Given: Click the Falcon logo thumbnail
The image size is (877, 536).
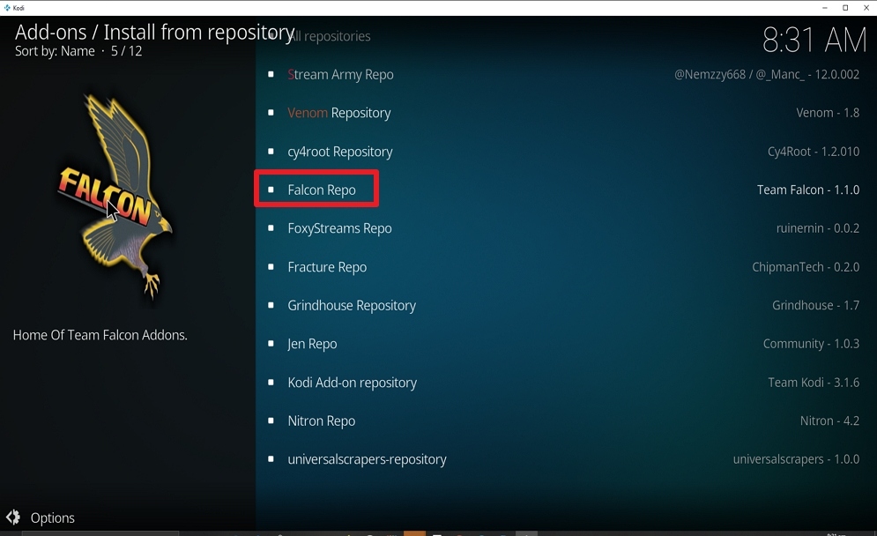Looking at the screenshot, I should tap(115, 196).
